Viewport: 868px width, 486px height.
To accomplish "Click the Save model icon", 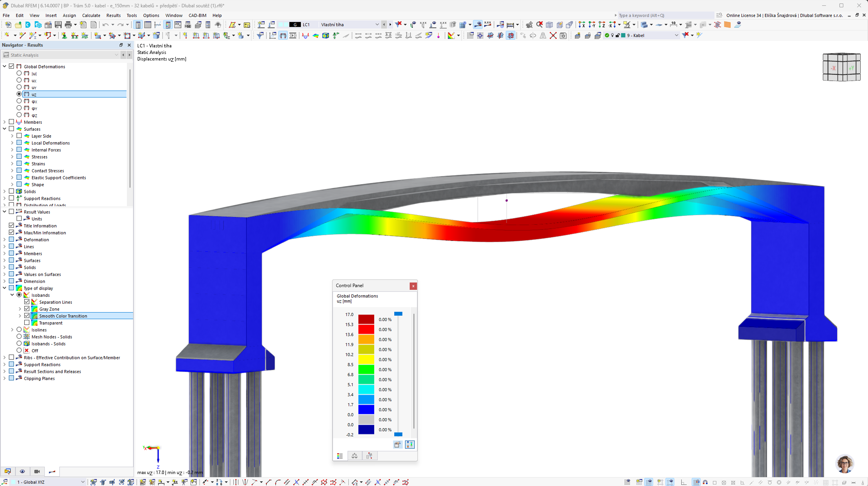I will point(58,25).
